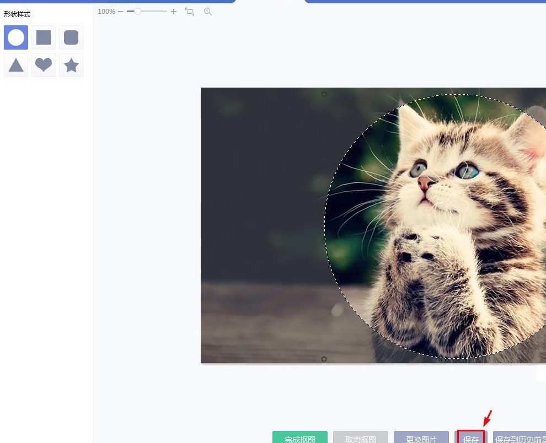Select the heart shape style
This screenshot has height=443, width=546.
point(44,65)
